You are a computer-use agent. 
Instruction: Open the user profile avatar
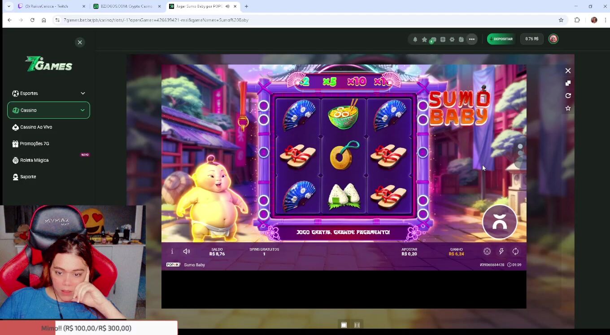coord(553,39)
